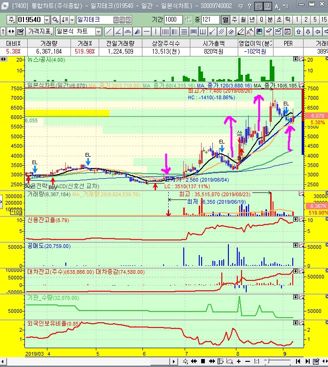The width and height of the screenshot is (328, 367).
Task: Click the stop square playback icon
Action: pyautogui.click(x=203, y=361)
